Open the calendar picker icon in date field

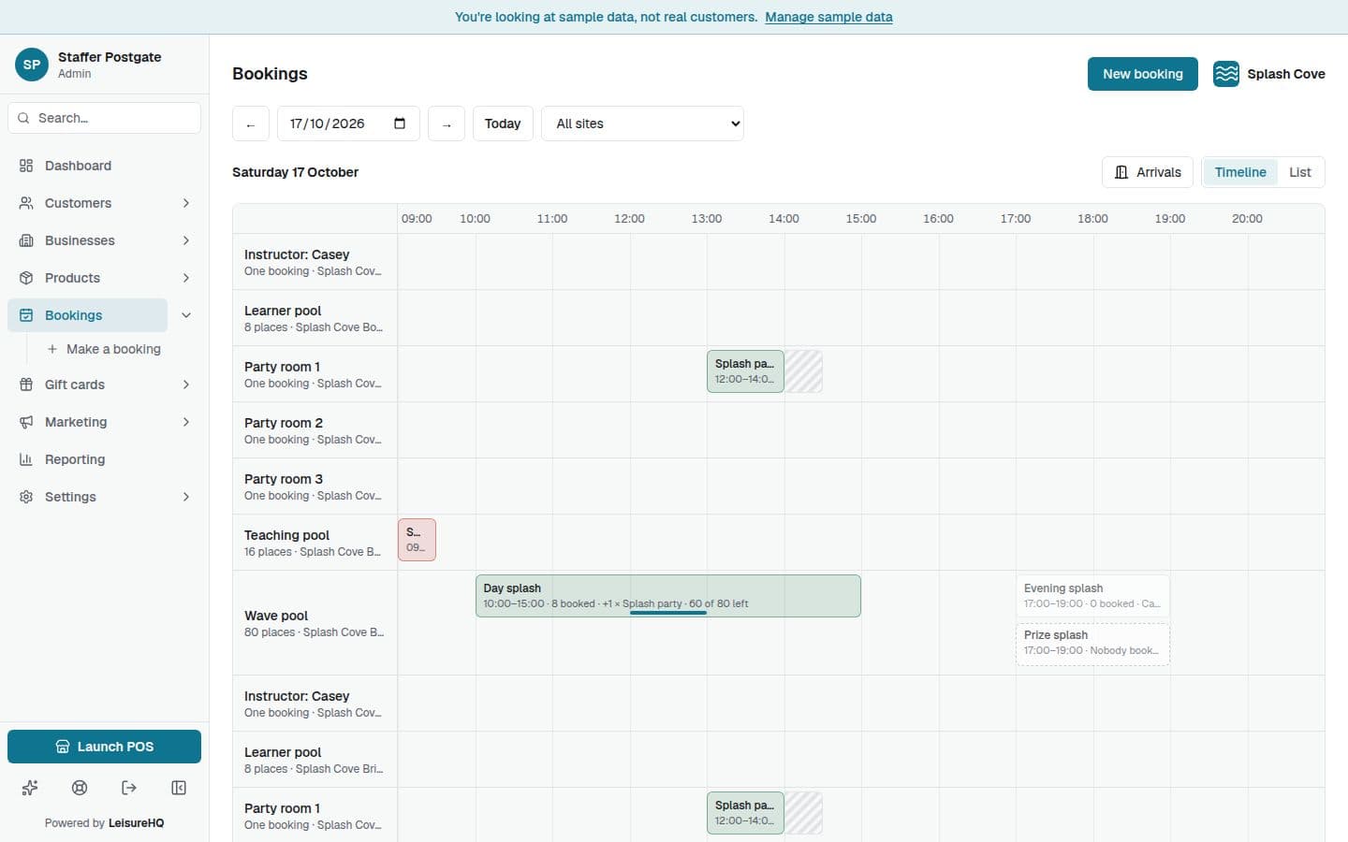[x=400, y=123]
